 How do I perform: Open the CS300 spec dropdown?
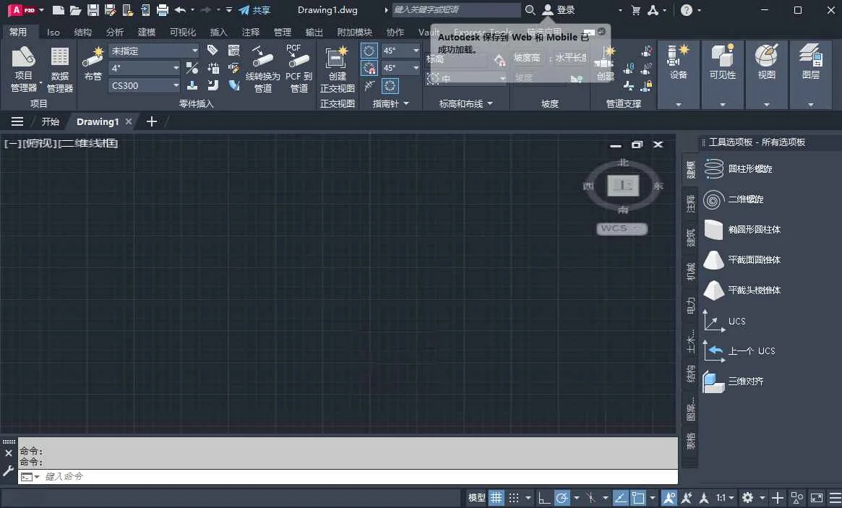click(145, 85)
